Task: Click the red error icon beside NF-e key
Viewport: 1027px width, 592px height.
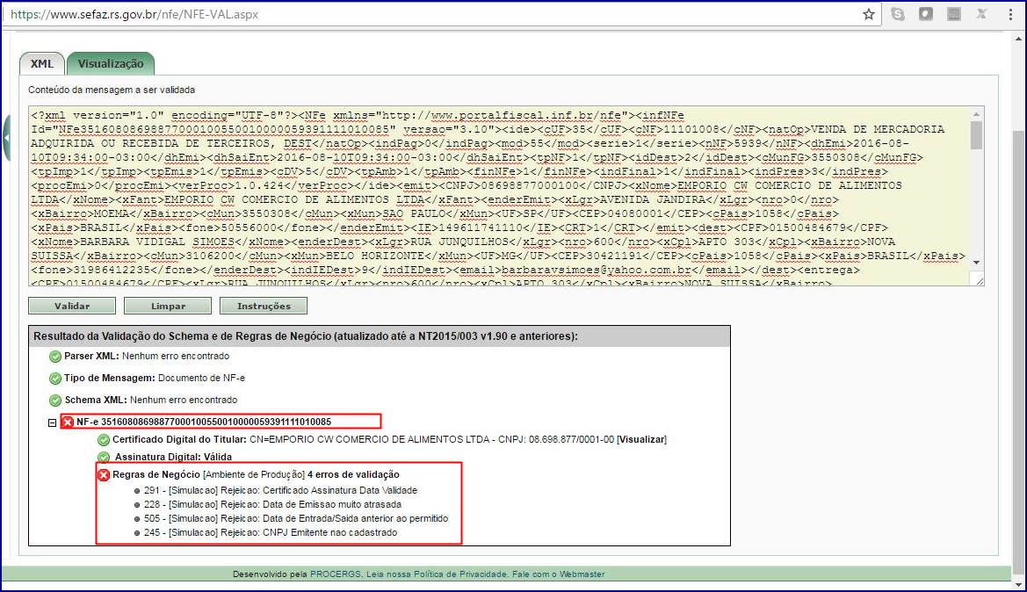Action: [x=68, y=422]
